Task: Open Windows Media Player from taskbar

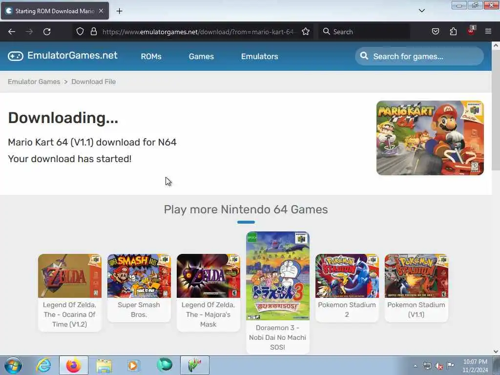Action: (133, 365)
